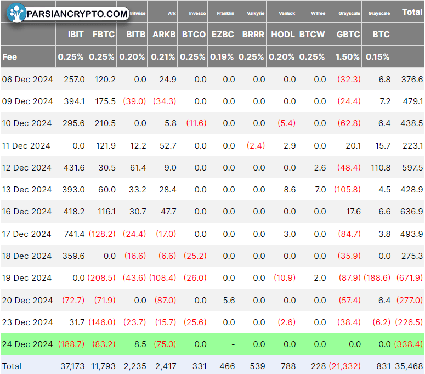Select the HODL column header
Screen dimensions: 425x374
click(283, 35)
